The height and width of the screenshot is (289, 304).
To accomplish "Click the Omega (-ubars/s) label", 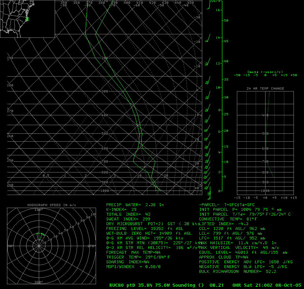I will click(265, 72).
